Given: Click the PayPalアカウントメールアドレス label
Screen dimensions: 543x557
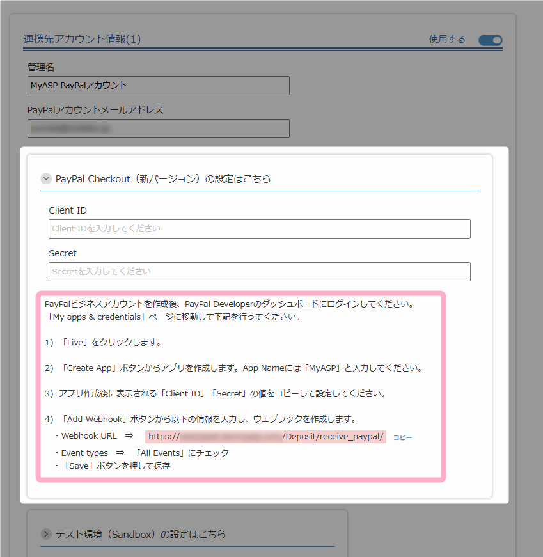Looking at the screenshot, I should [95, 110].
